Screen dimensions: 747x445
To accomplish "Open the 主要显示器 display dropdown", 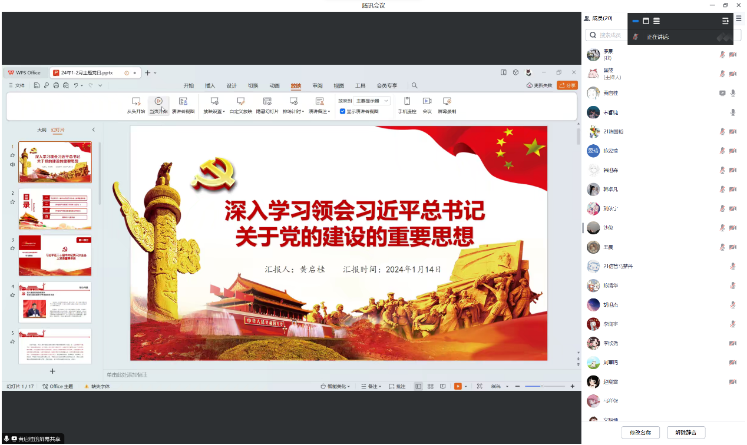I will pyautogui.click(x=372, y=101).
